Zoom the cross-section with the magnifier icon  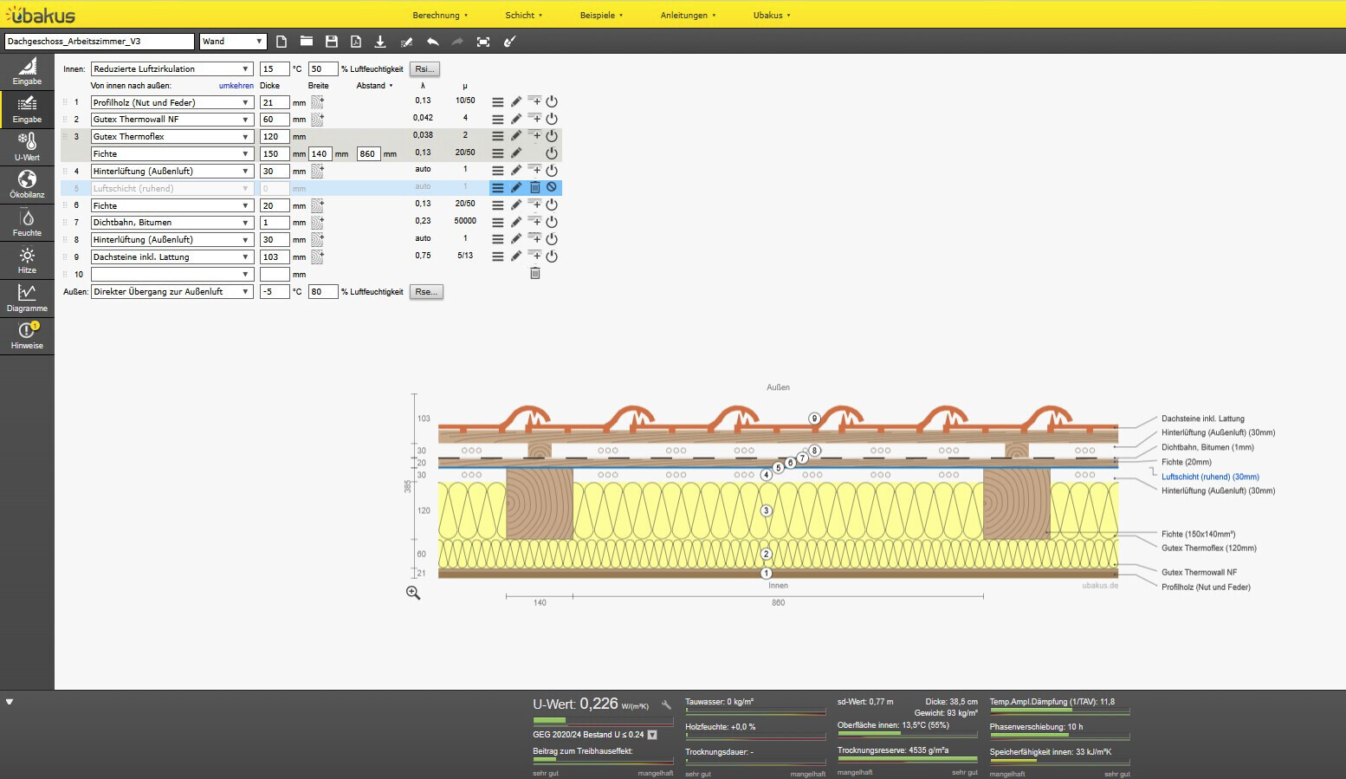413,593
